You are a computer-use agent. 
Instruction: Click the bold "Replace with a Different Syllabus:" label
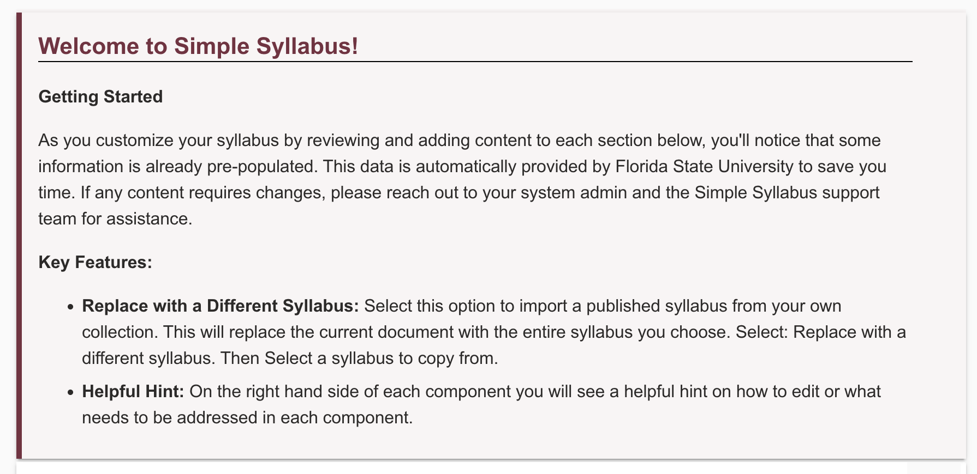point(220,306)
